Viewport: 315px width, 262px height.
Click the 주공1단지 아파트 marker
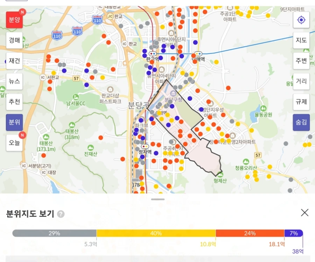coord(230,8)
